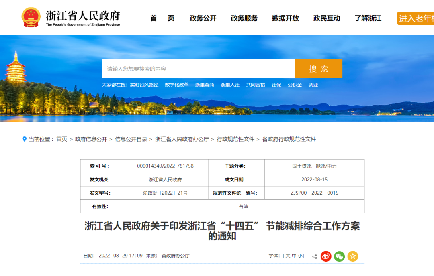Select 数据开放 in navigation bar

click(285, 18)
